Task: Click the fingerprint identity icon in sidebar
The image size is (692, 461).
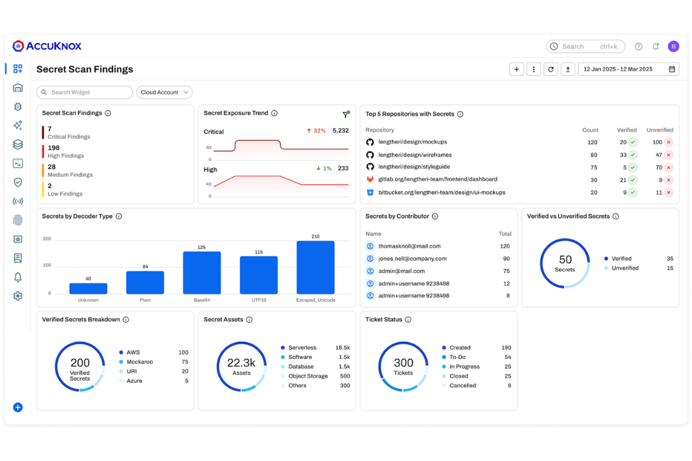Action: point(17,220)
